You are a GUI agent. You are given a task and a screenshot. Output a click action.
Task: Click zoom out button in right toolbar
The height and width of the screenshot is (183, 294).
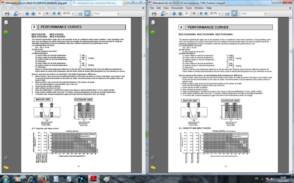[201, 14]
